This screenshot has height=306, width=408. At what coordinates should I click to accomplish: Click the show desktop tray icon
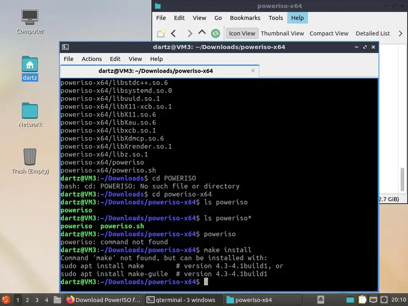(350, 300)
